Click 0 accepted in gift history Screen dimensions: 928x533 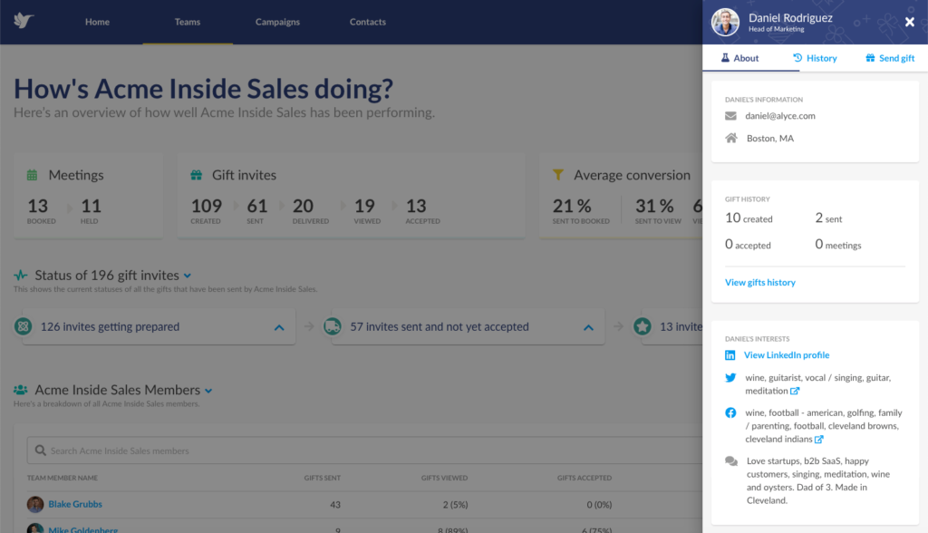[748, 245]
